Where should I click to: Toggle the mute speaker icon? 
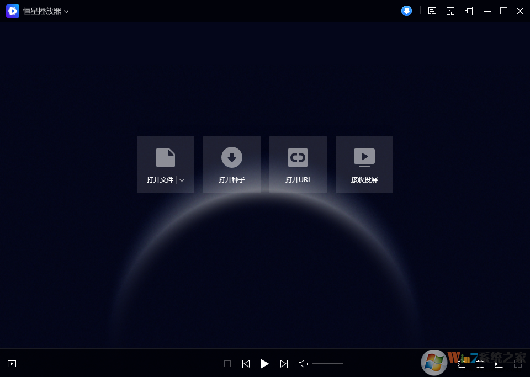[x=303, y=364]
